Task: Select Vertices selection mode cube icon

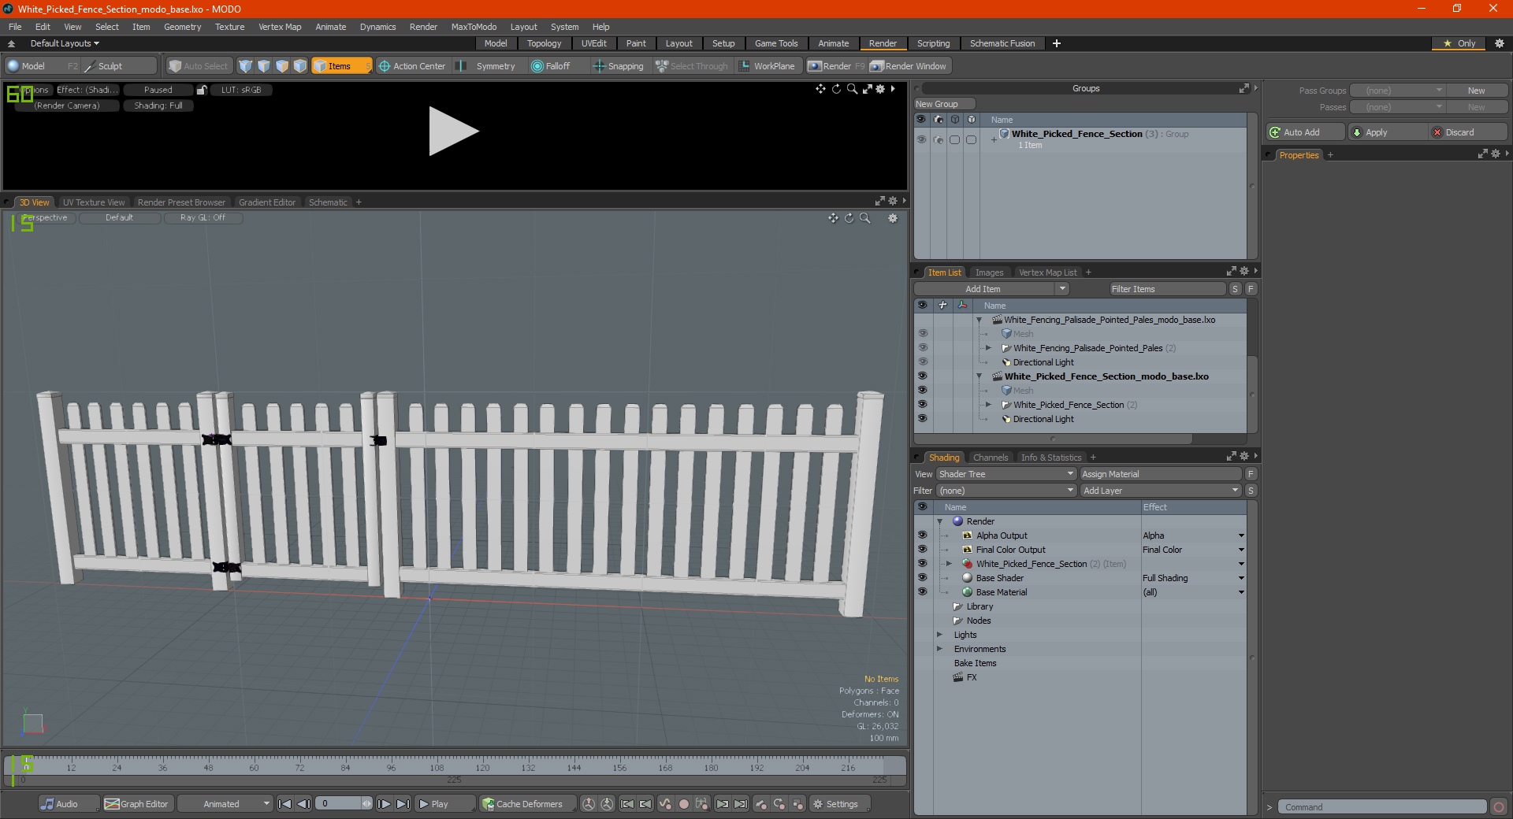Action: click(x=246, y=66)
